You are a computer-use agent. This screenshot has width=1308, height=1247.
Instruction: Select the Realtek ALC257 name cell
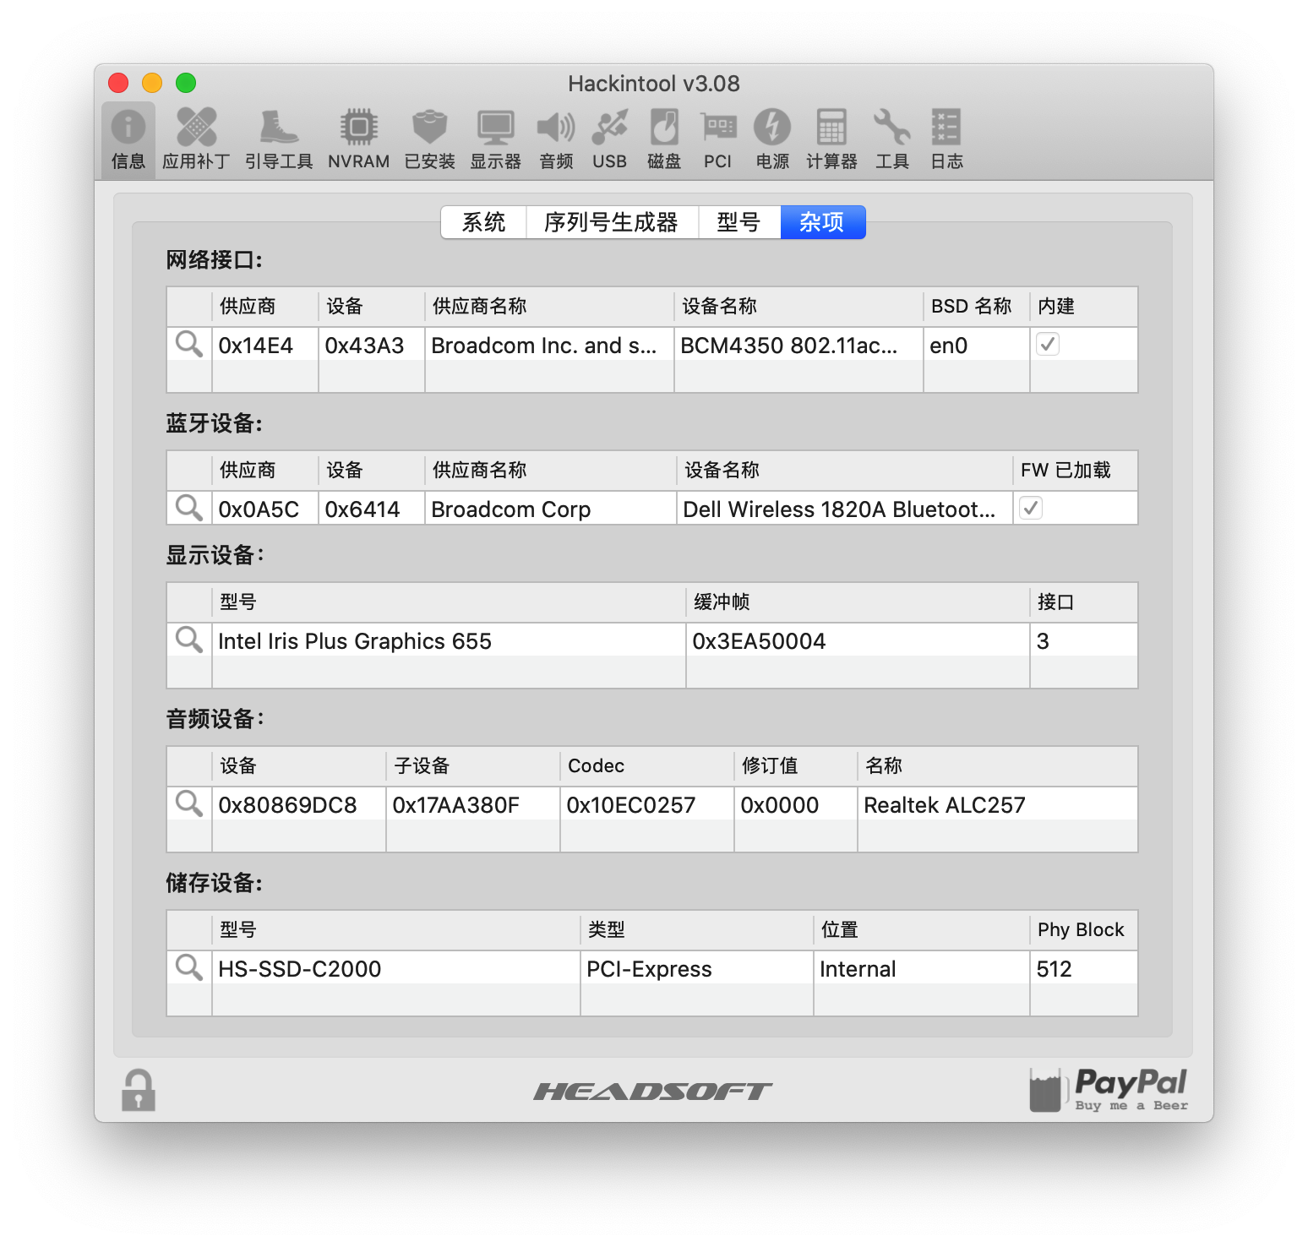point(998,804)
